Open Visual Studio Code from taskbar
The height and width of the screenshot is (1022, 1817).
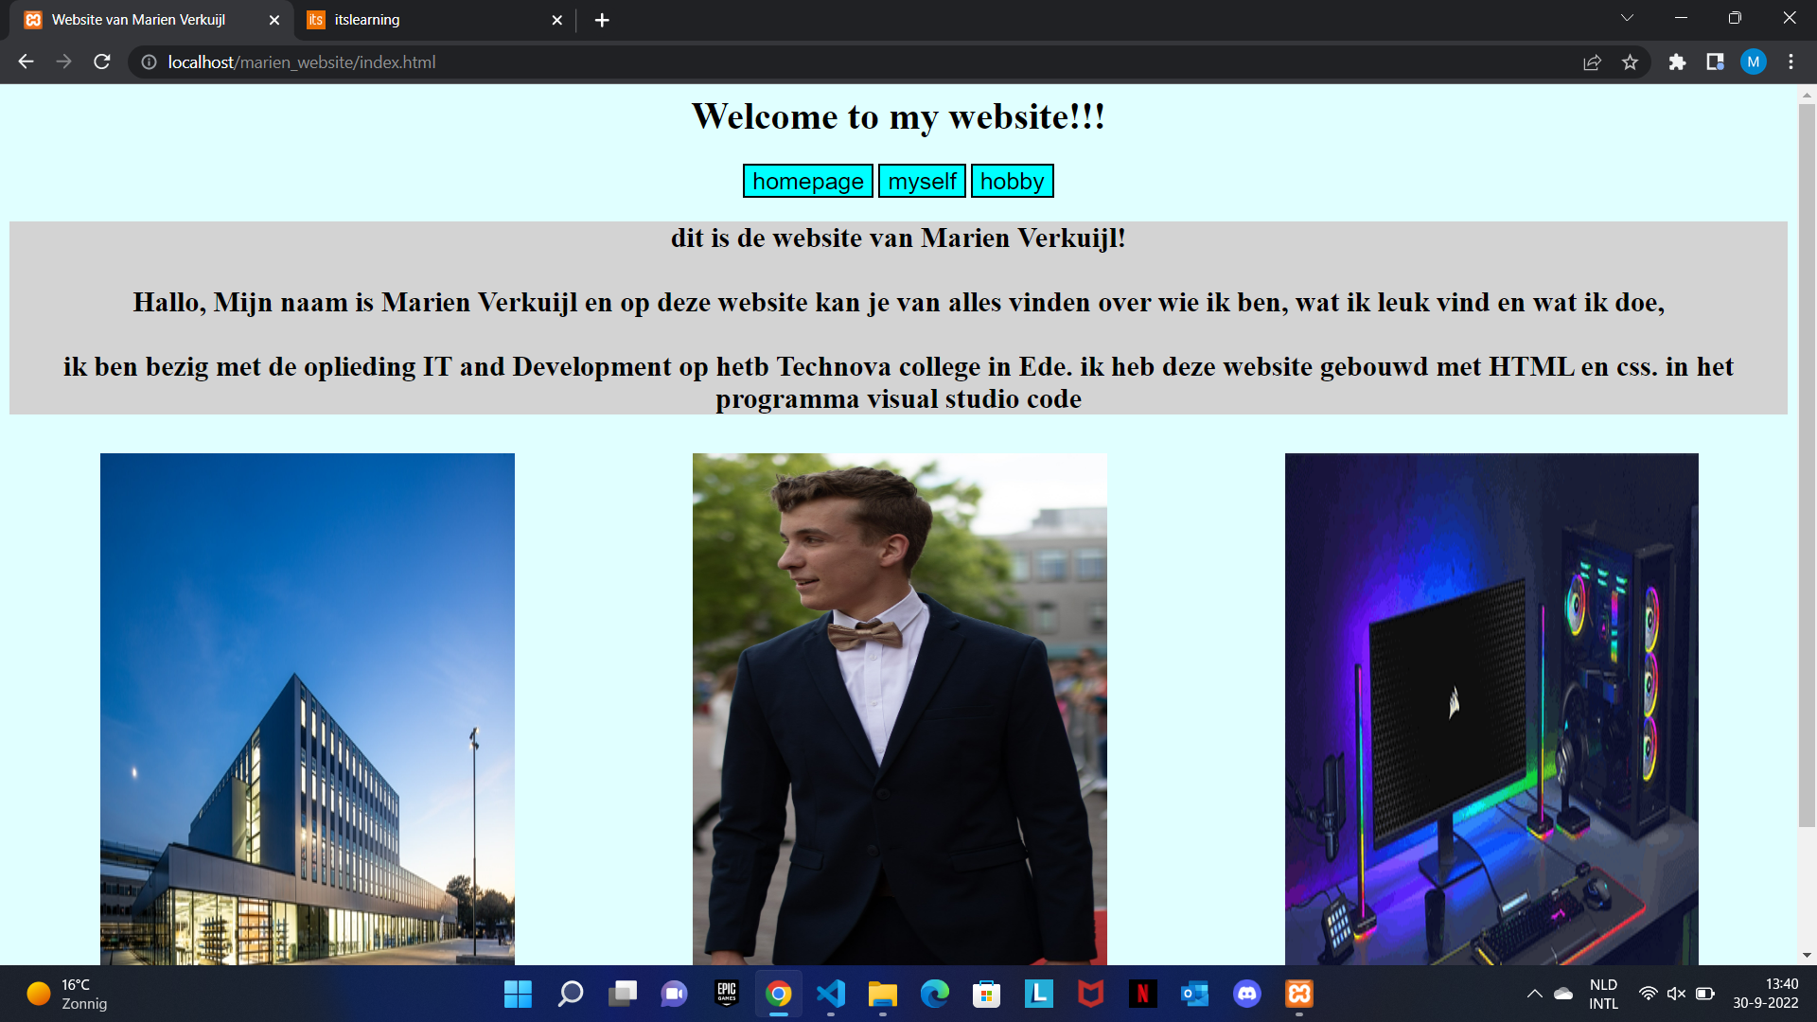[x=830, y=994]
